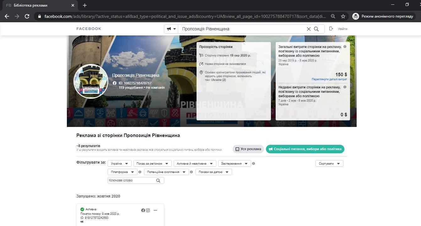Expand the Платформа filter dropdown
Image resolution: width=421 pixels, height=226 pixels.
click(x=122, y=172)
